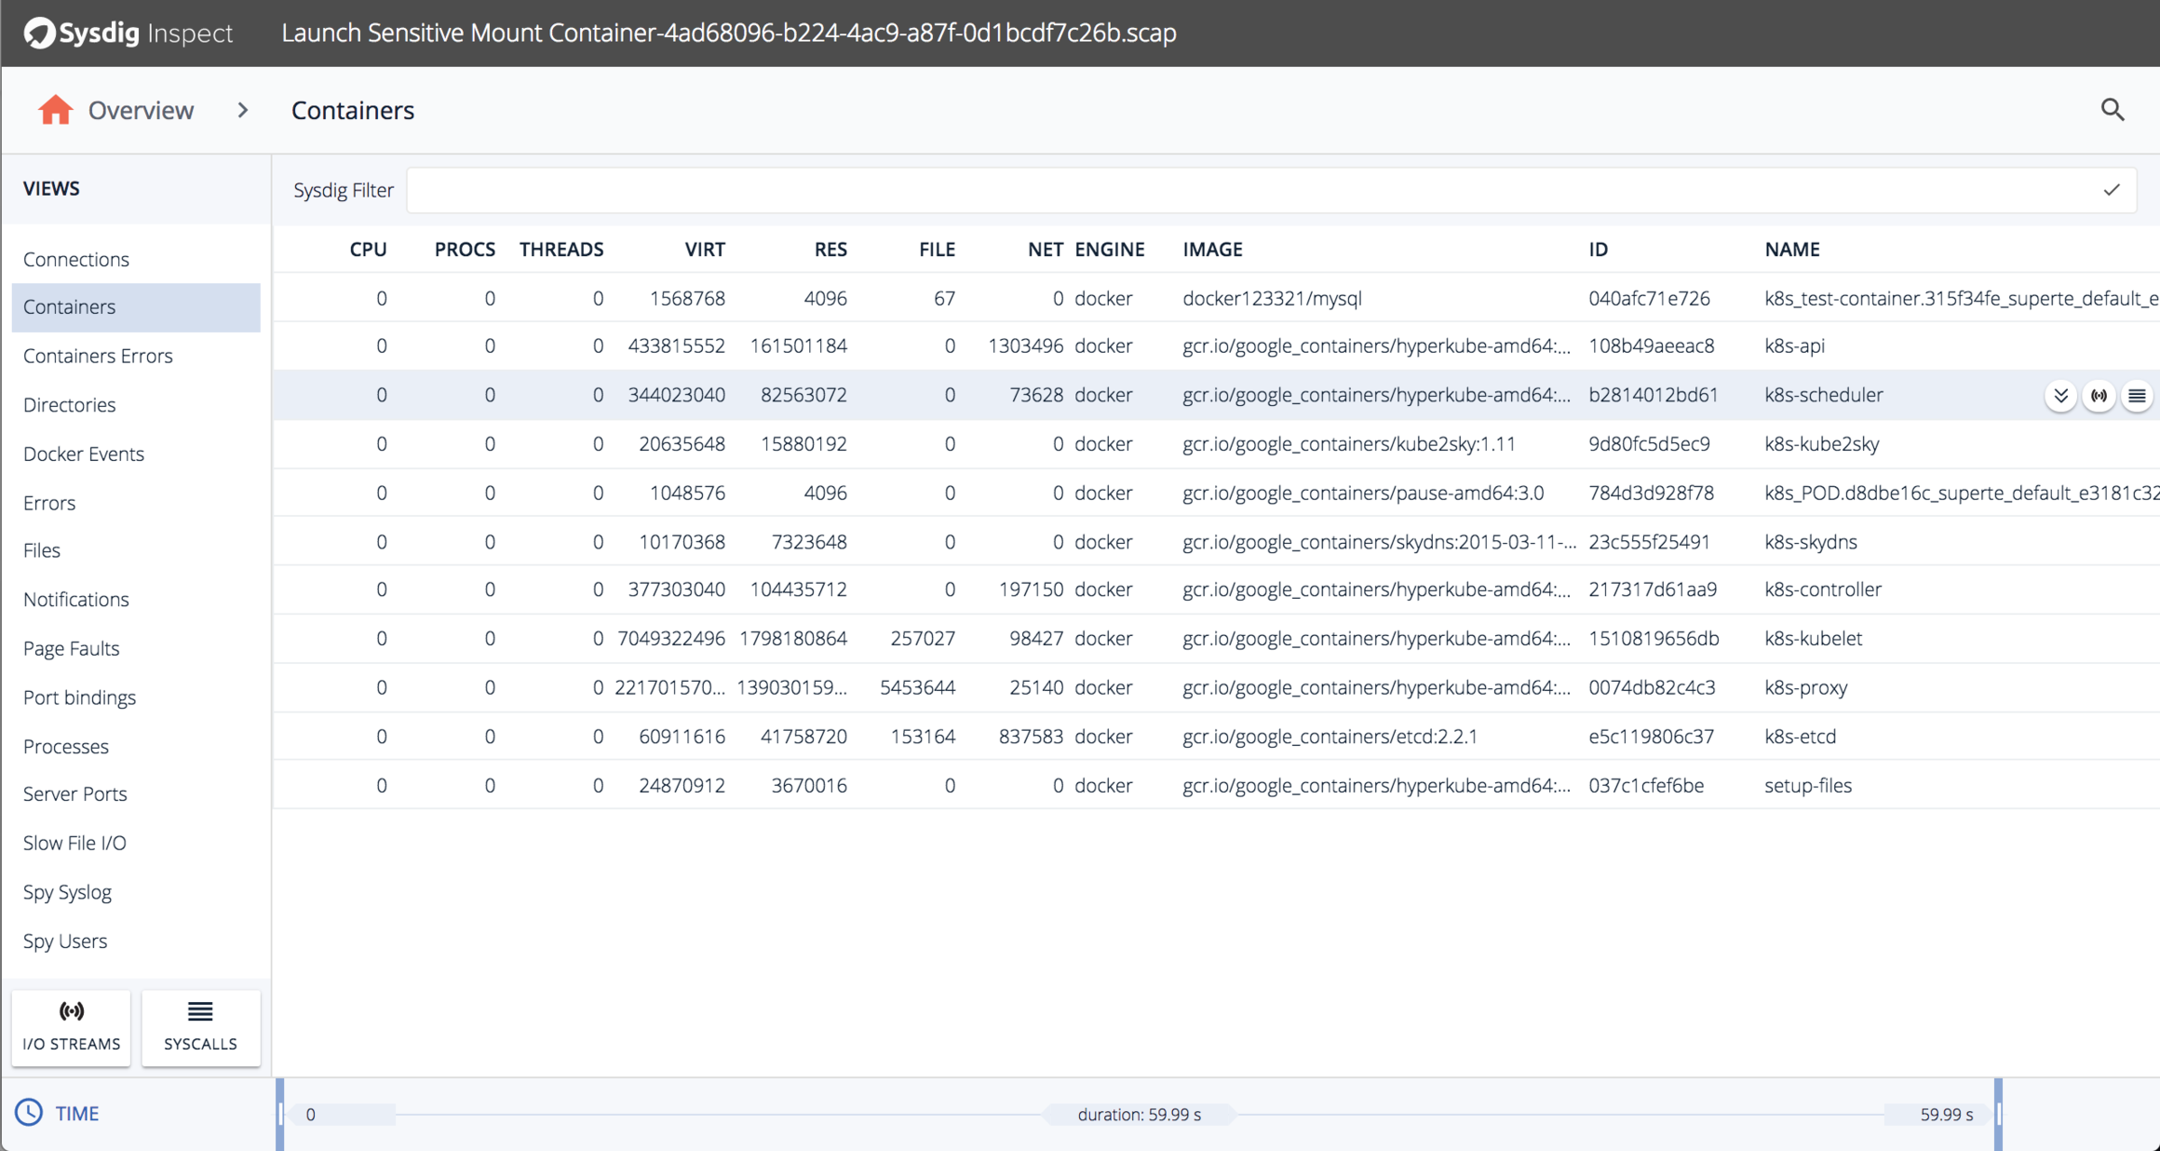Sort by NAME column header
2160x1151 pixels.
[1792, 250]
